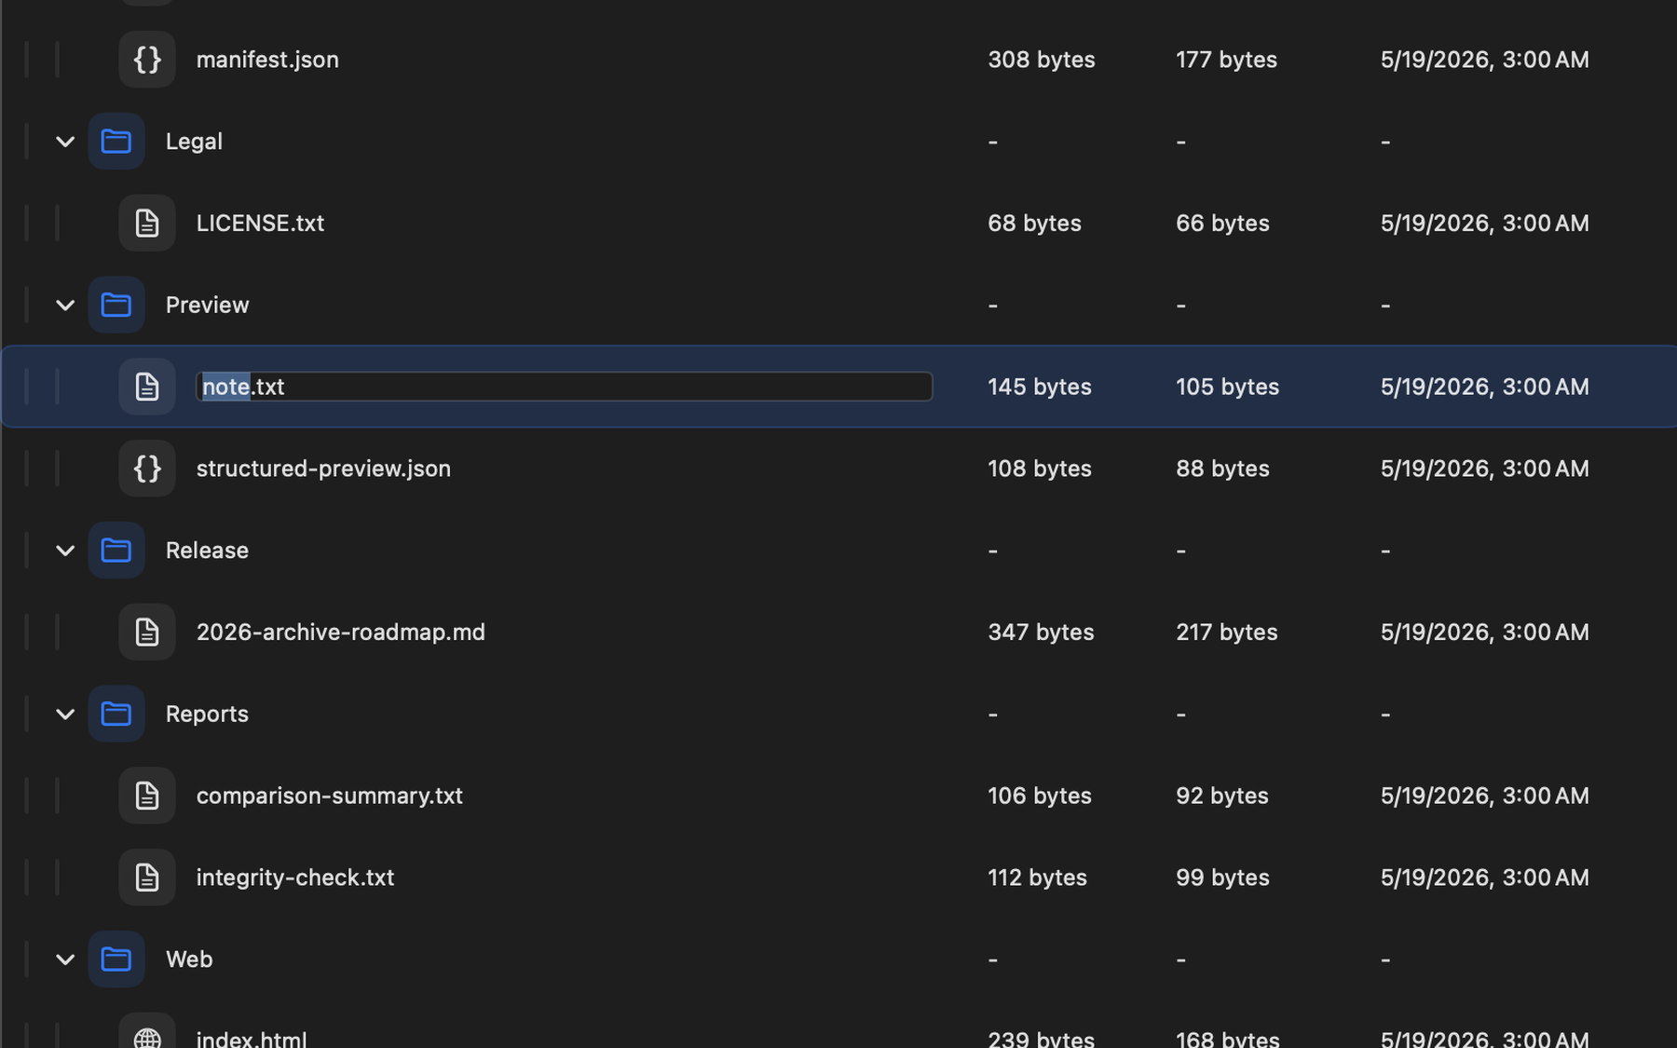
Task: Click inside the note.txt rename field
Action: (x=565, y=387)
